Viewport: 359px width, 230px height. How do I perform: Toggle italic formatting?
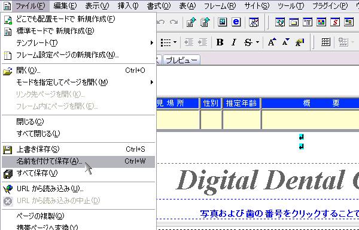[234, 42]
